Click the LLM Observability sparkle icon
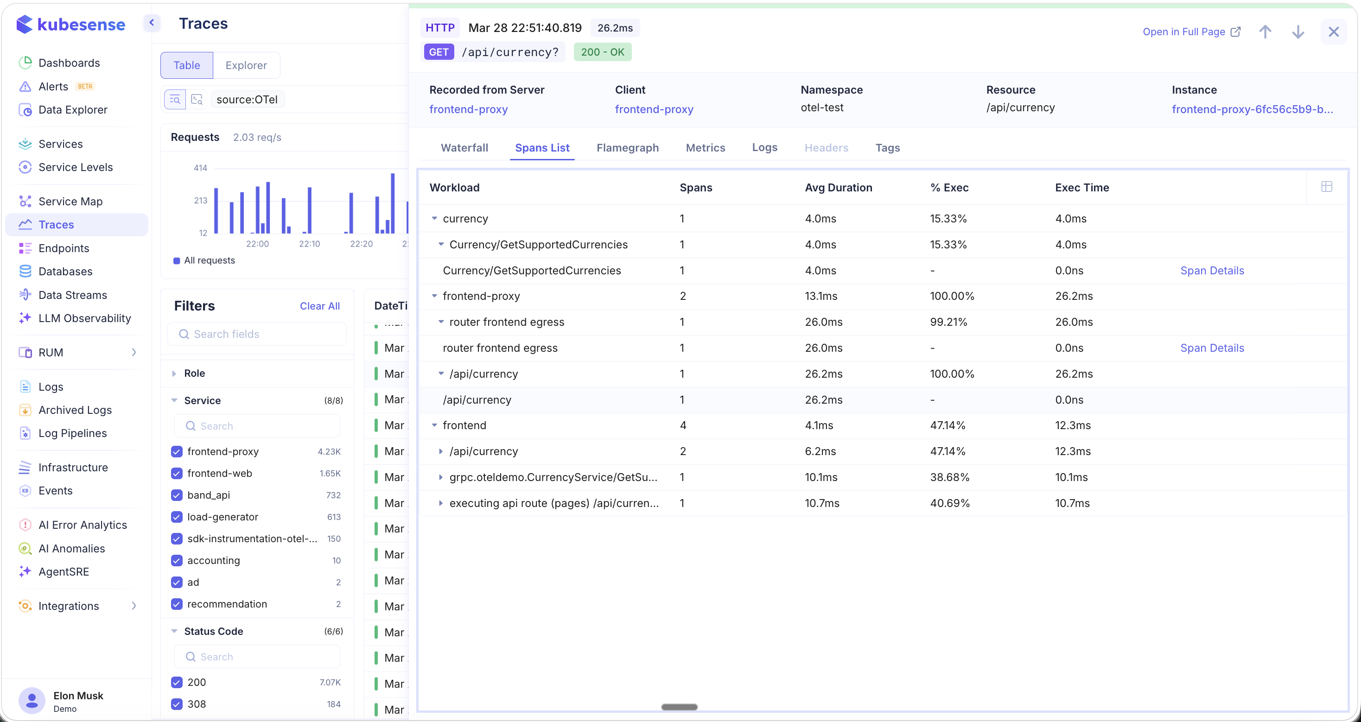Screen dimensions: 1361x722 25,318
